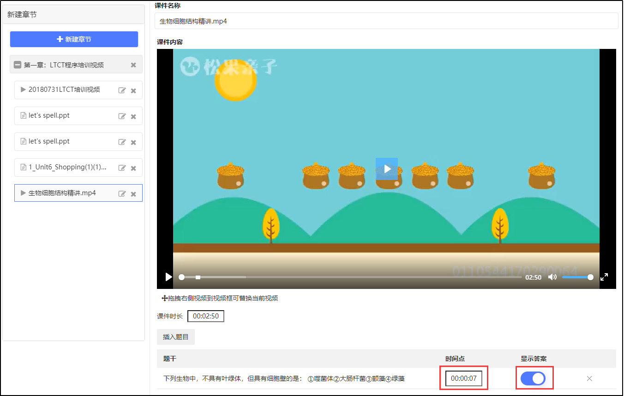624x396 pixels.
Task: Click the 课件名称 input field
Action: [x=386, y=21]
